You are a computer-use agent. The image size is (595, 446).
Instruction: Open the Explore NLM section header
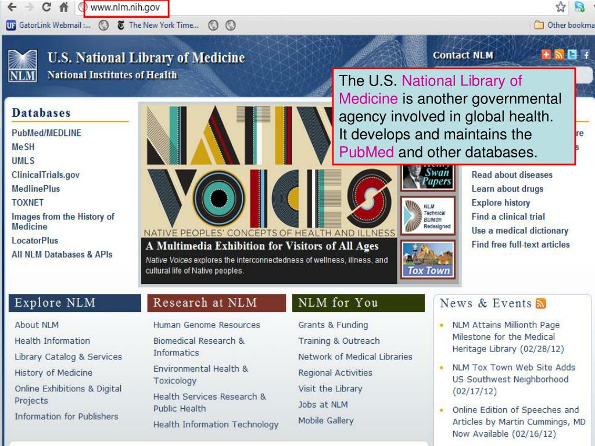[x=75, y=303]
